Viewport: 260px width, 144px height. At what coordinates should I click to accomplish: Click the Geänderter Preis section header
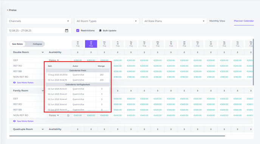(77, 71)
